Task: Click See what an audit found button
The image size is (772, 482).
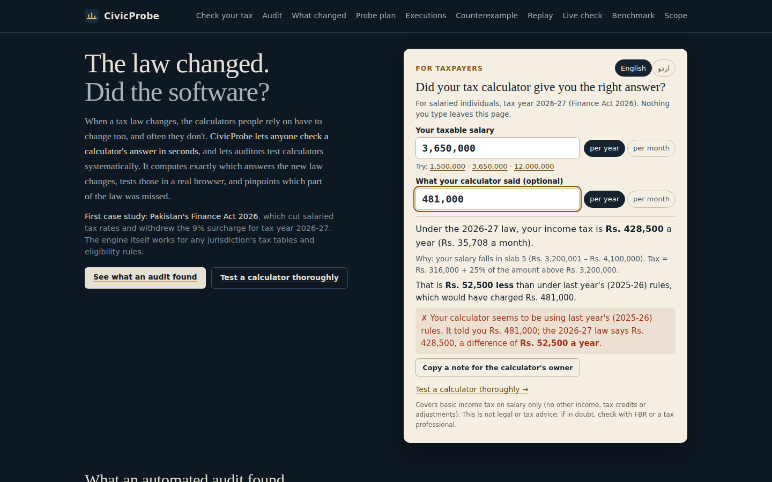Action: [145, 277]
